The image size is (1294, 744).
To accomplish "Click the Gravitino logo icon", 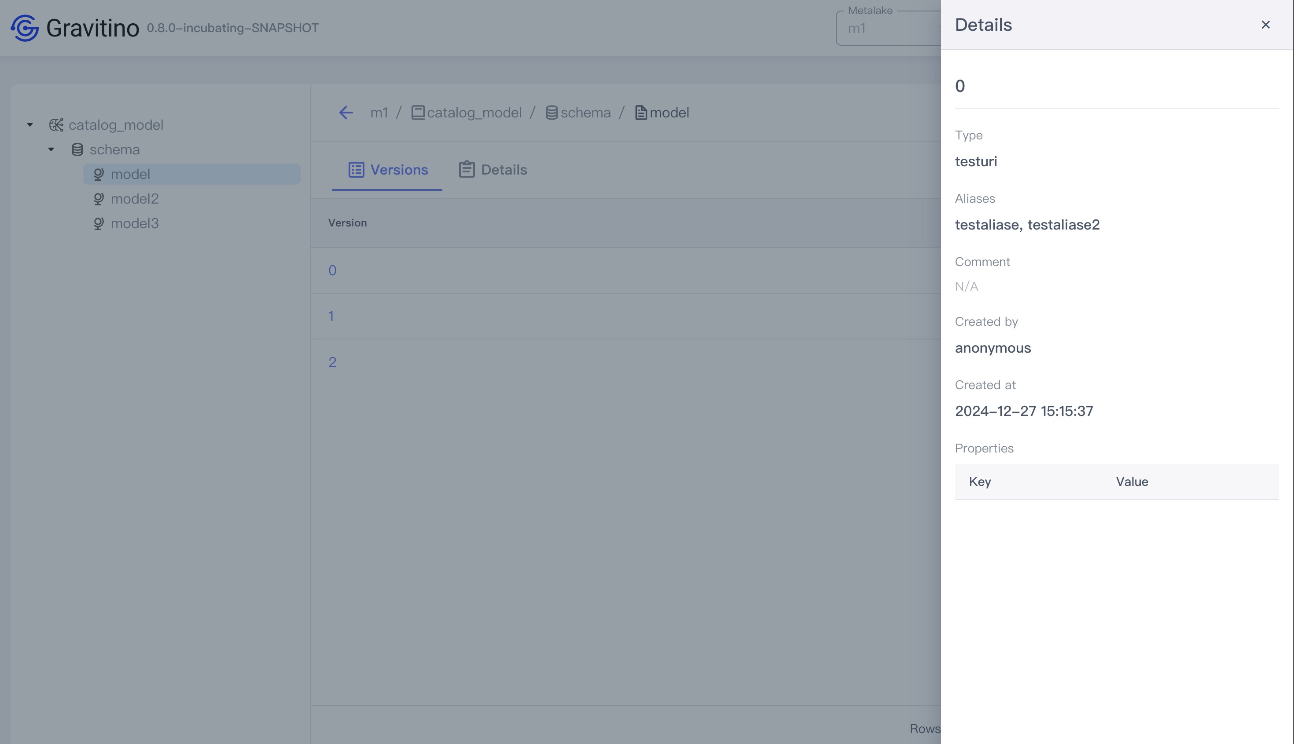I will tap(25, 28).
